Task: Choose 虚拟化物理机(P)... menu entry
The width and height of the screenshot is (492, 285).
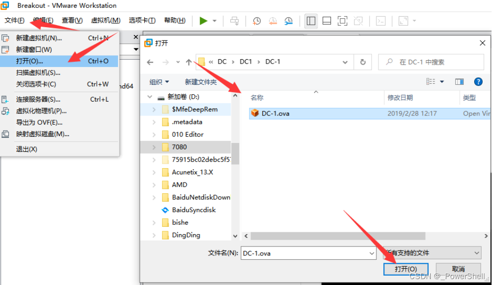Action: click(60, 111)
